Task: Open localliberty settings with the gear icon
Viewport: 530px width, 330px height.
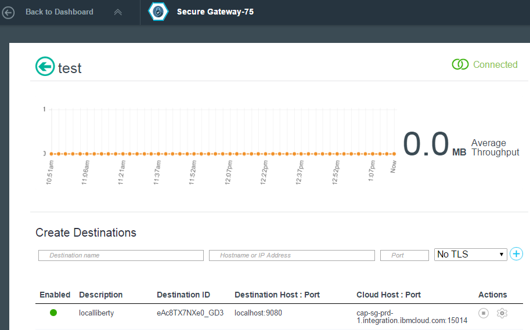Action: tap(502, 313)
